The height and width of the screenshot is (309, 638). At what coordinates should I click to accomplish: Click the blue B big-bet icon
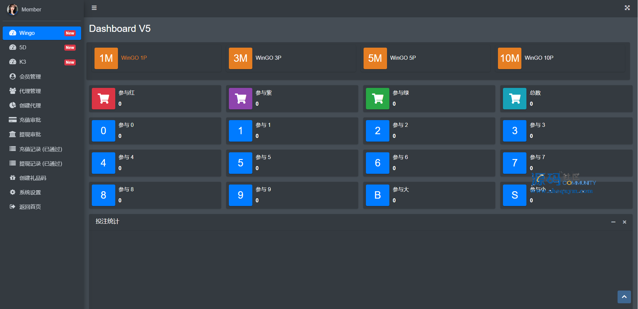[x=377, y=195]
